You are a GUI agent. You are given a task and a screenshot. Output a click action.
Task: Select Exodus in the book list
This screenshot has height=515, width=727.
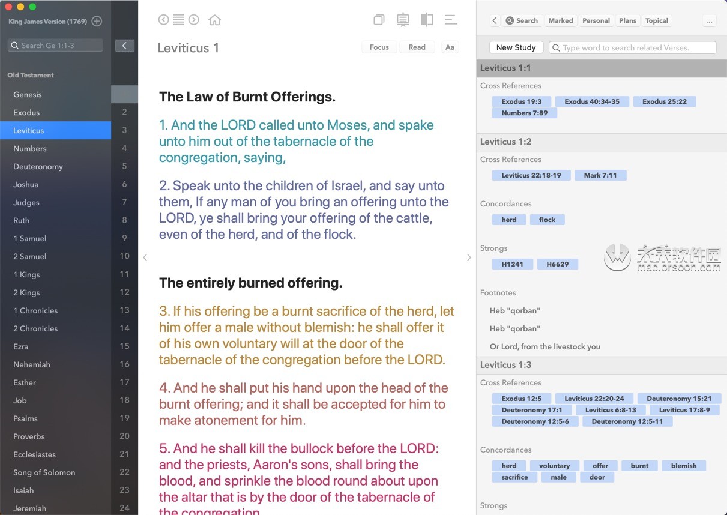[55, 112]
